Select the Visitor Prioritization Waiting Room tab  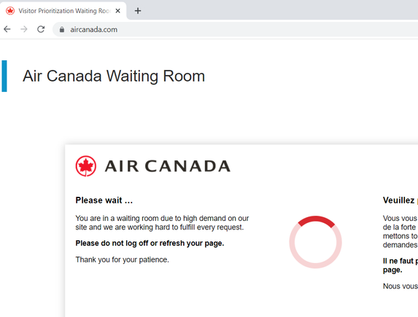coord(63,11)
